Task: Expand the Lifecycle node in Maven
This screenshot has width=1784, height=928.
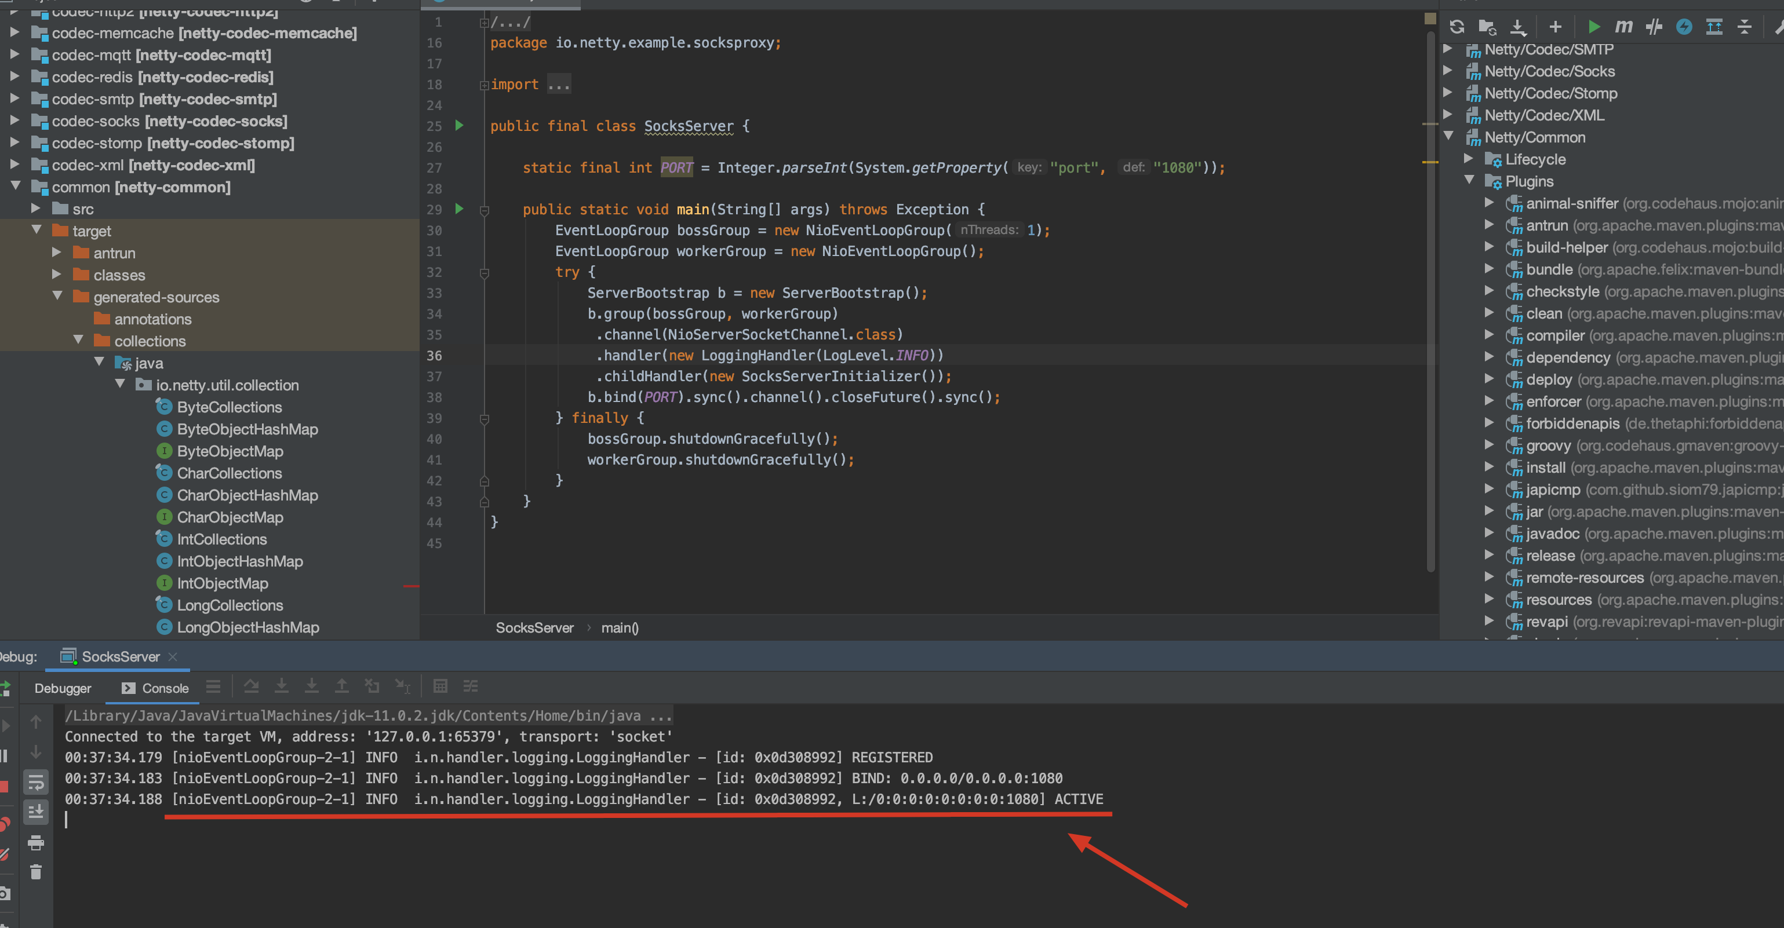Action: 1468,159
